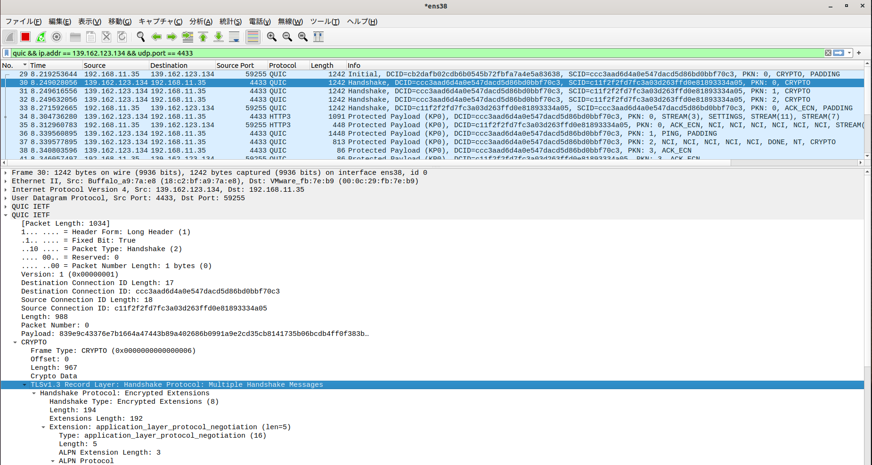
Task: Collapse the QUIC IETF detail tree
Action: [x=6, y=215]
